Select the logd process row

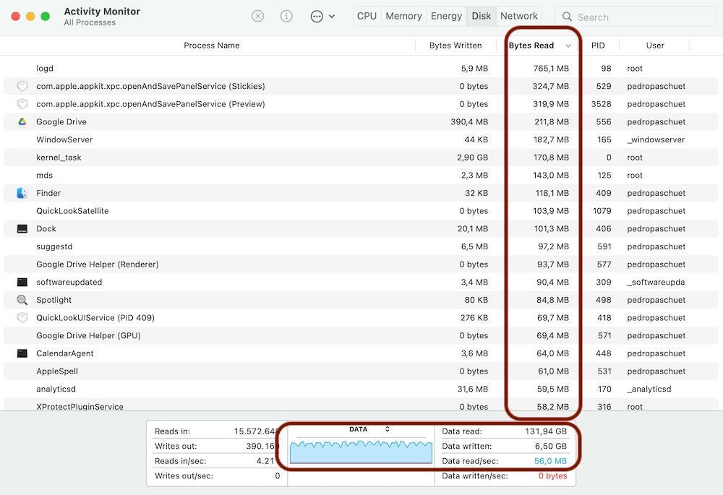[x=361, y=68]
